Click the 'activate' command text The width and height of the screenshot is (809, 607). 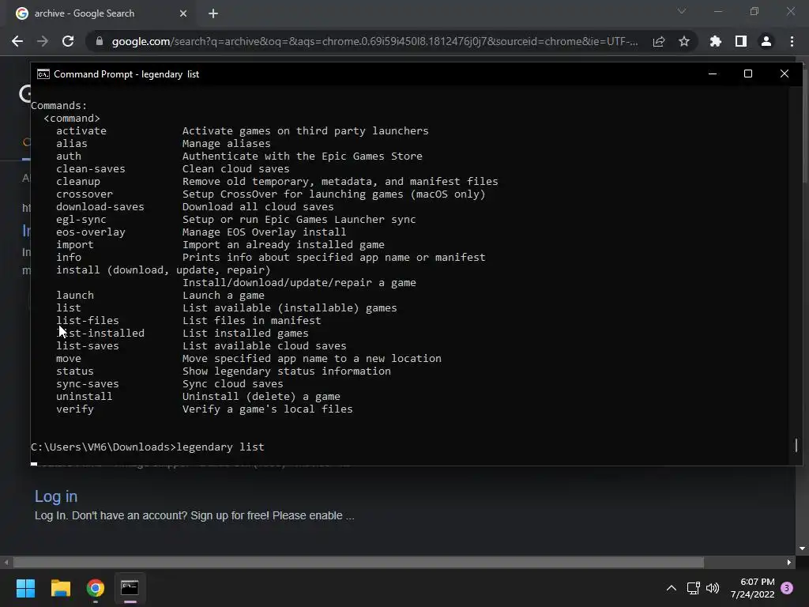click(x=81, y=130)
